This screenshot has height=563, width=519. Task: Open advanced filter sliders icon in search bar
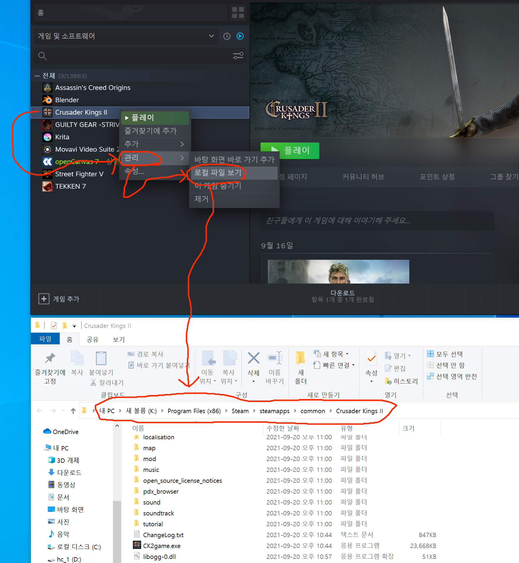pyautogui.click(x=238, y=56)
